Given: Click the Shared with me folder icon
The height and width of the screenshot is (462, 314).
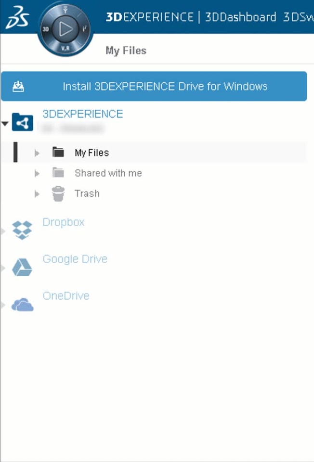Looking at the screenshot, I should pyautogui.click(x=58, y=172).
